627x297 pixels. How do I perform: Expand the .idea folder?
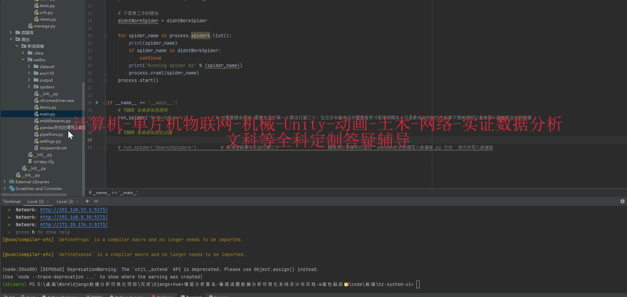click(23, 53)
